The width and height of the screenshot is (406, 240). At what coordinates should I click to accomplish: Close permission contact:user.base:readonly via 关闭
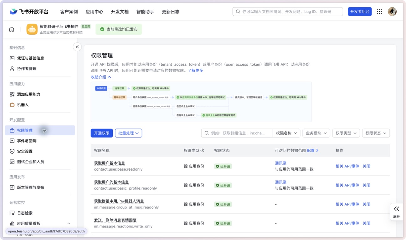pyautogui.click(x=366, y=166)
